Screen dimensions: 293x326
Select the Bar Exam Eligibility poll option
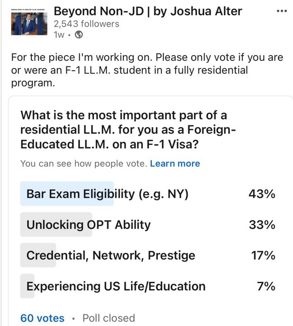point(108,194)
